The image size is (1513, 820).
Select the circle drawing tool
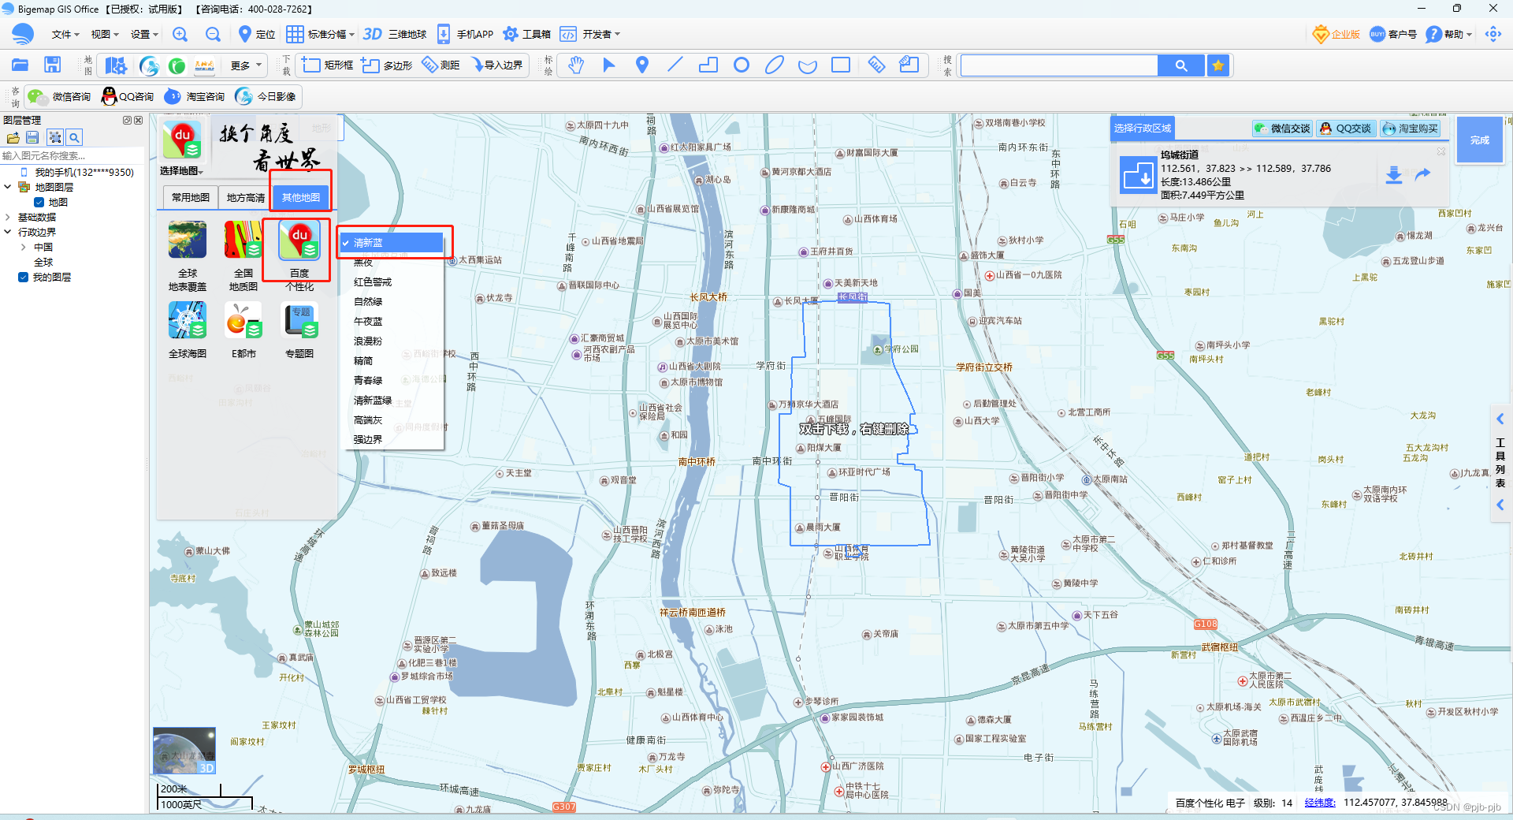click(741, 65)
